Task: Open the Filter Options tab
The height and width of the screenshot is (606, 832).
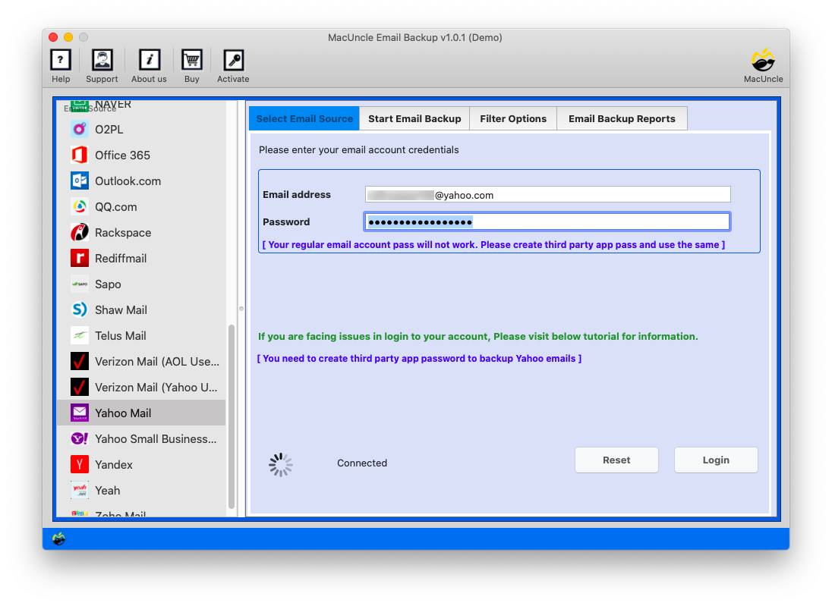Action: point(513,118)
